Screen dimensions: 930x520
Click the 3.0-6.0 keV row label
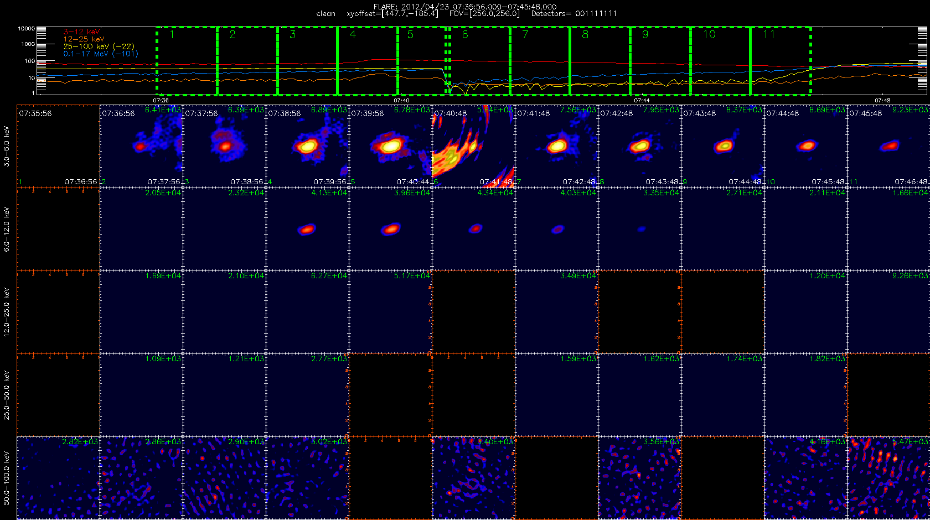pos(7,146)
